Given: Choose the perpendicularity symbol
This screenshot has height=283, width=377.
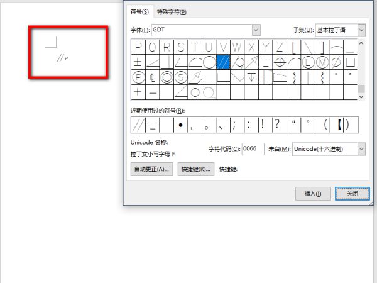Looking at the screenshot, I should point(167,62).
